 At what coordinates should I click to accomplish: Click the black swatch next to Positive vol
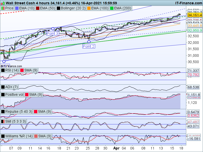coord(3,94)
